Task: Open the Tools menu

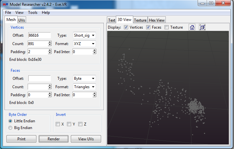Action: pyautogui.click(x=33, y=13)
